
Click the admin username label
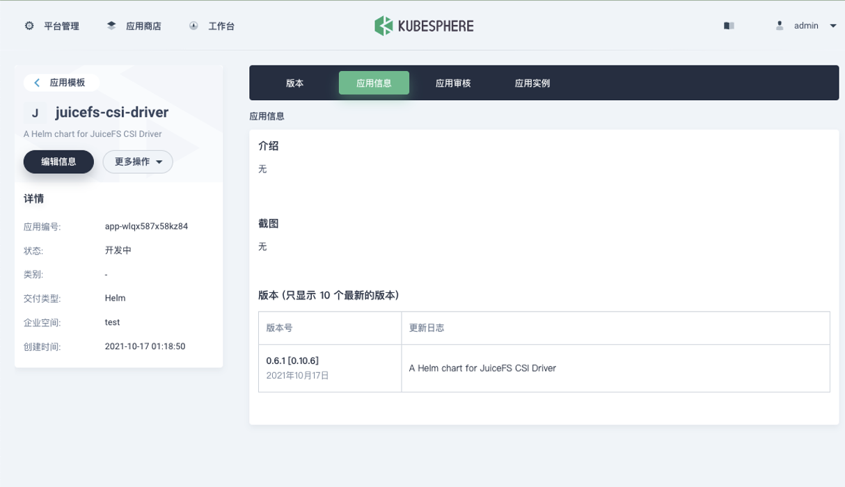806,26
